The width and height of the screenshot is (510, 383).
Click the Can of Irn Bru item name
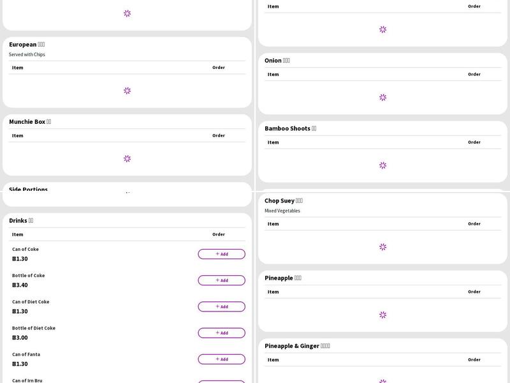[27, 380]
